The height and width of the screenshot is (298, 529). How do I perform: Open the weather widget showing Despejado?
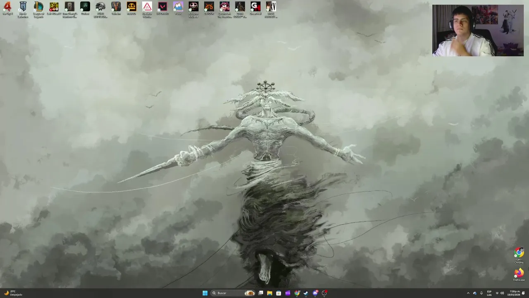click(x=12, y=293)
